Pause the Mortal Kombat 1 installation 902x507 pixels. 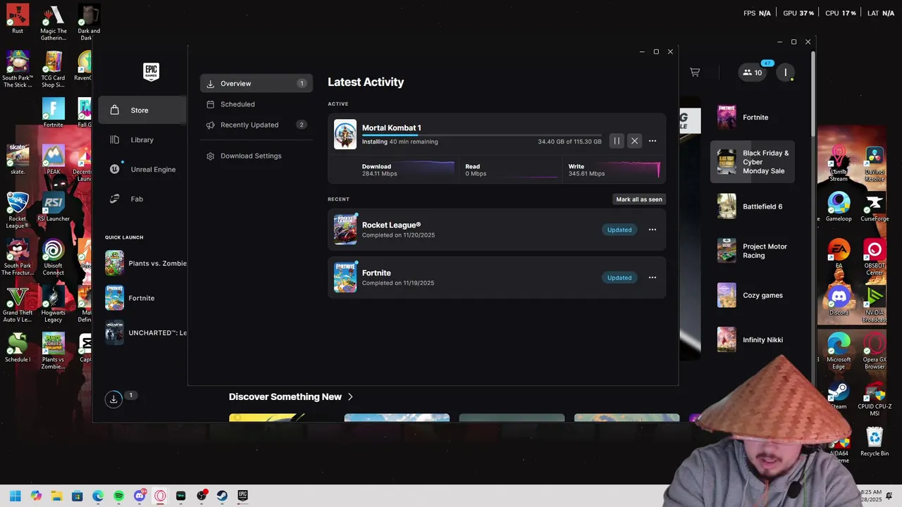(x=617, y=141)
